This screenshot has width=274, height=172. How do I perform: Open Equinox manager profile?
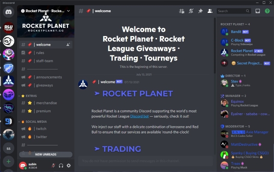244,103
